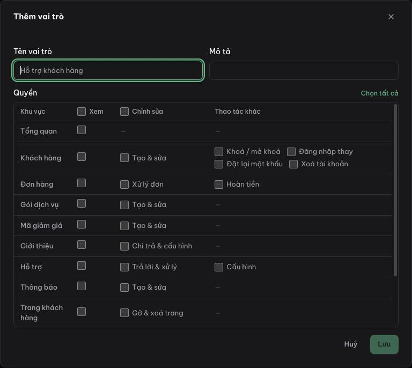Enable view permission for Gói dịch vụ

(x=82, y=203)
